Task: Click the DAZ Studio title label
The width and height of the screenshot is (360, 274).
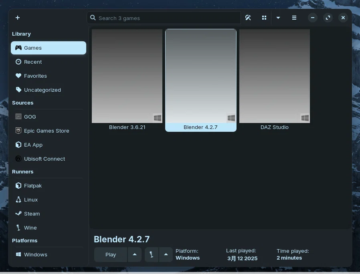Action: [275, 127]
